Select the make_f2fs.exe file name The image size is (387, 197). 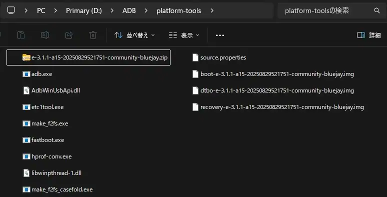[x=49, y=123]
